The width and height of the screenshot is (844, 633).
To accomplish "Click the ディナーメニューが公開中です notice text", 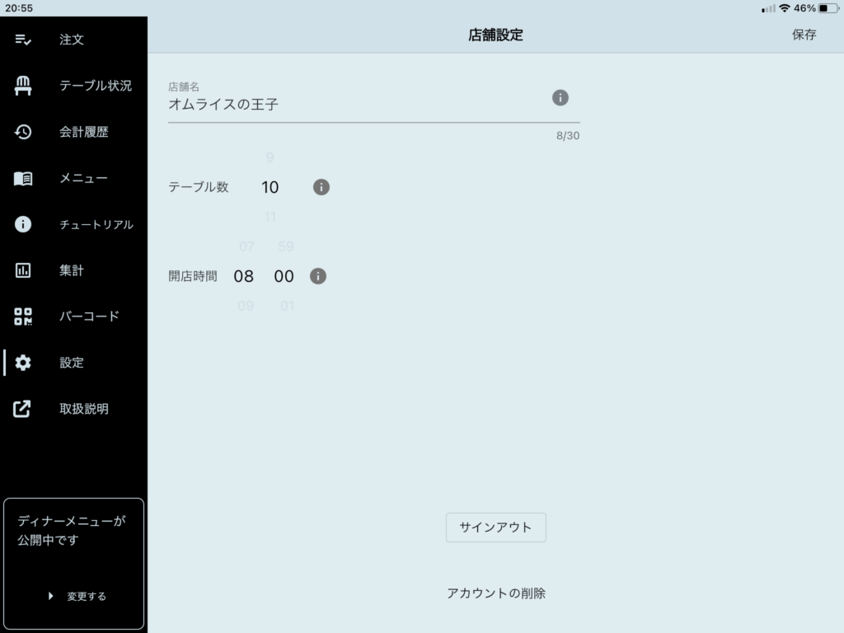I will click(72, 530).
